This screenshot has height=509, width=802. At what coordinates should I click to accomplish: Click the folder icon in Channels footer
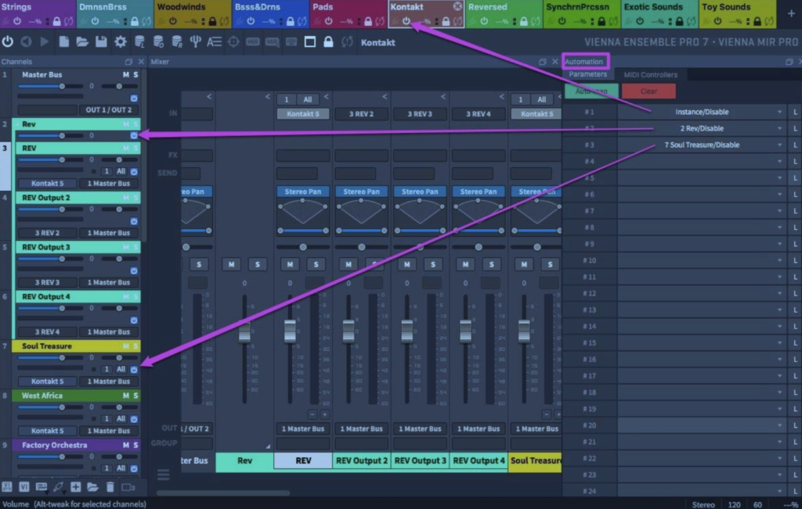point(92,487)
